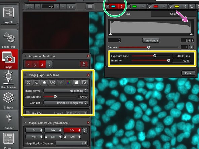Toggle the green channel checkbox

point(129,6)
